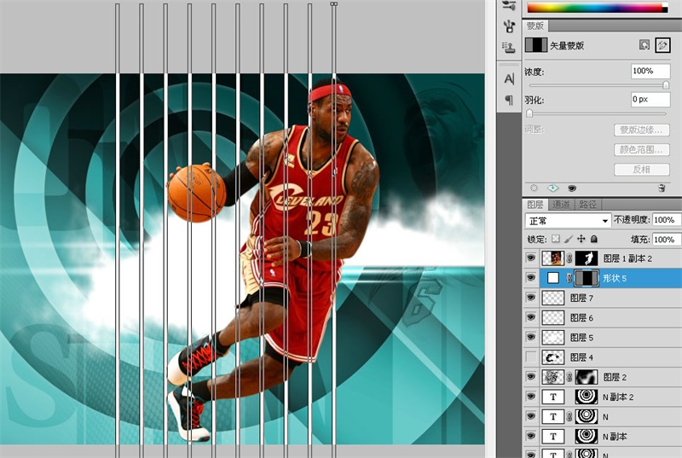Open the Clone Source panel icon
Screen dimensions: 682x458
click(x=509, y=47)
